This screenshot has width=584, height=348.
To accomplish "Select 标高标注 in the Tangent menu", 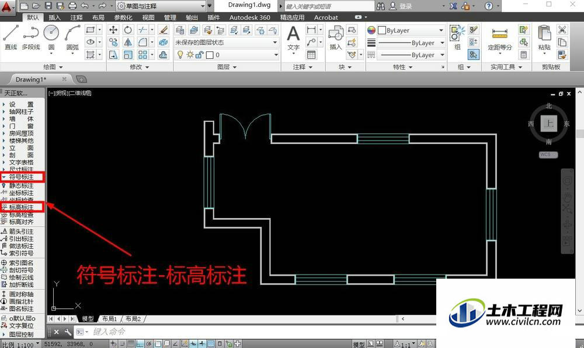I will [x=22, y=207].
